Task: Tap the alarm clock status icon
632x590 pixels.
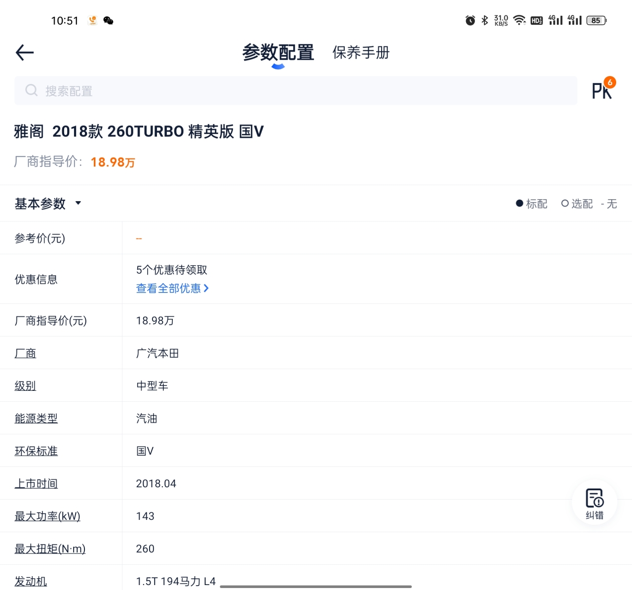Action: (x=471, y=20)
